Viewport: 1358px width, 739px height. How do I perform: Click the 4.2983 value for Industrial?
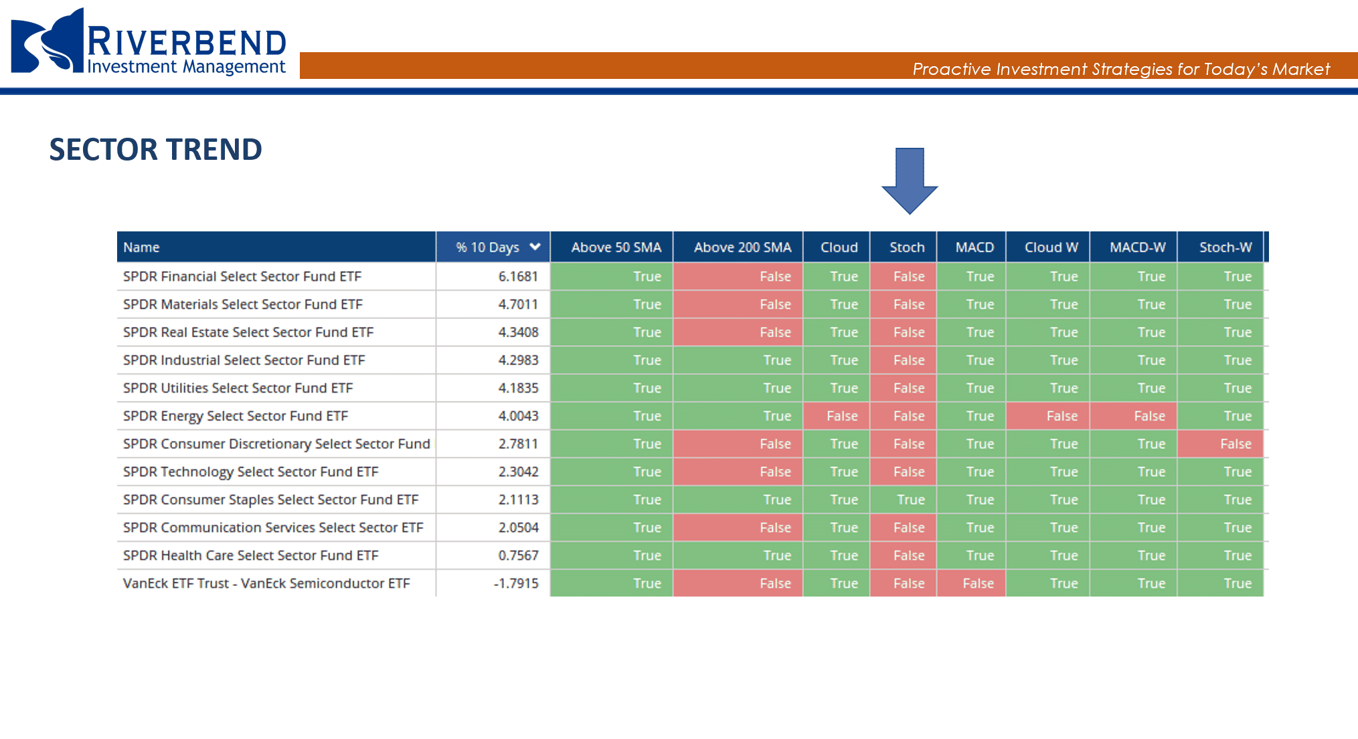click(518, 360)
